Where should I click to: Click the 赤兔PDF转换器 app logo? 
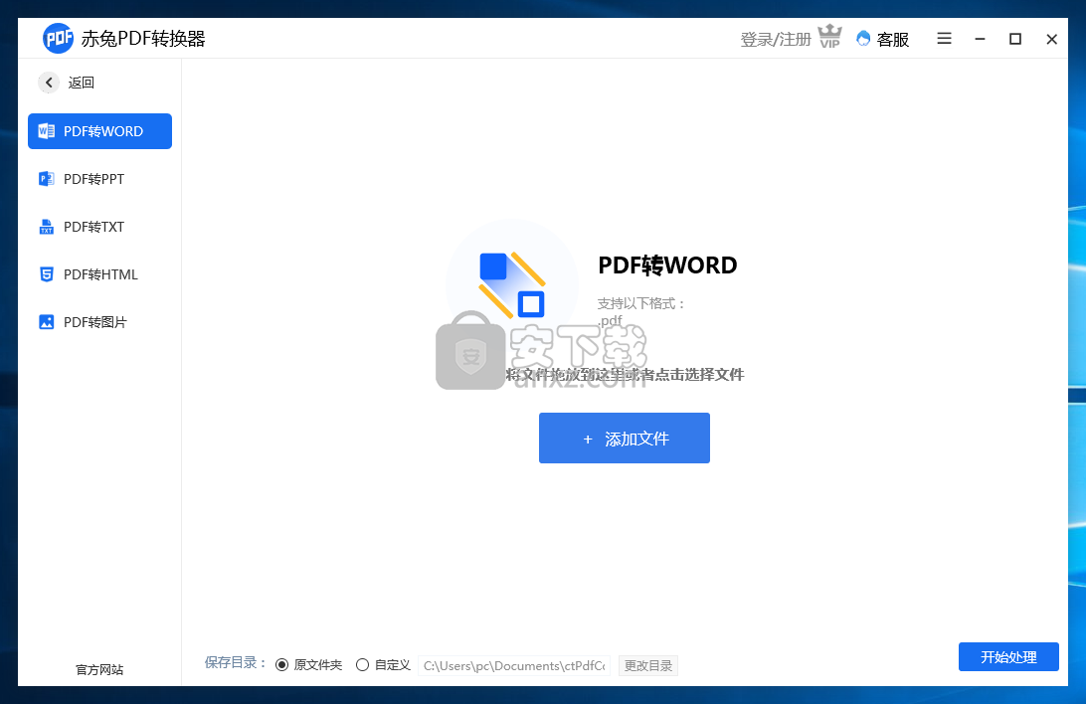(x=58, y=38)
